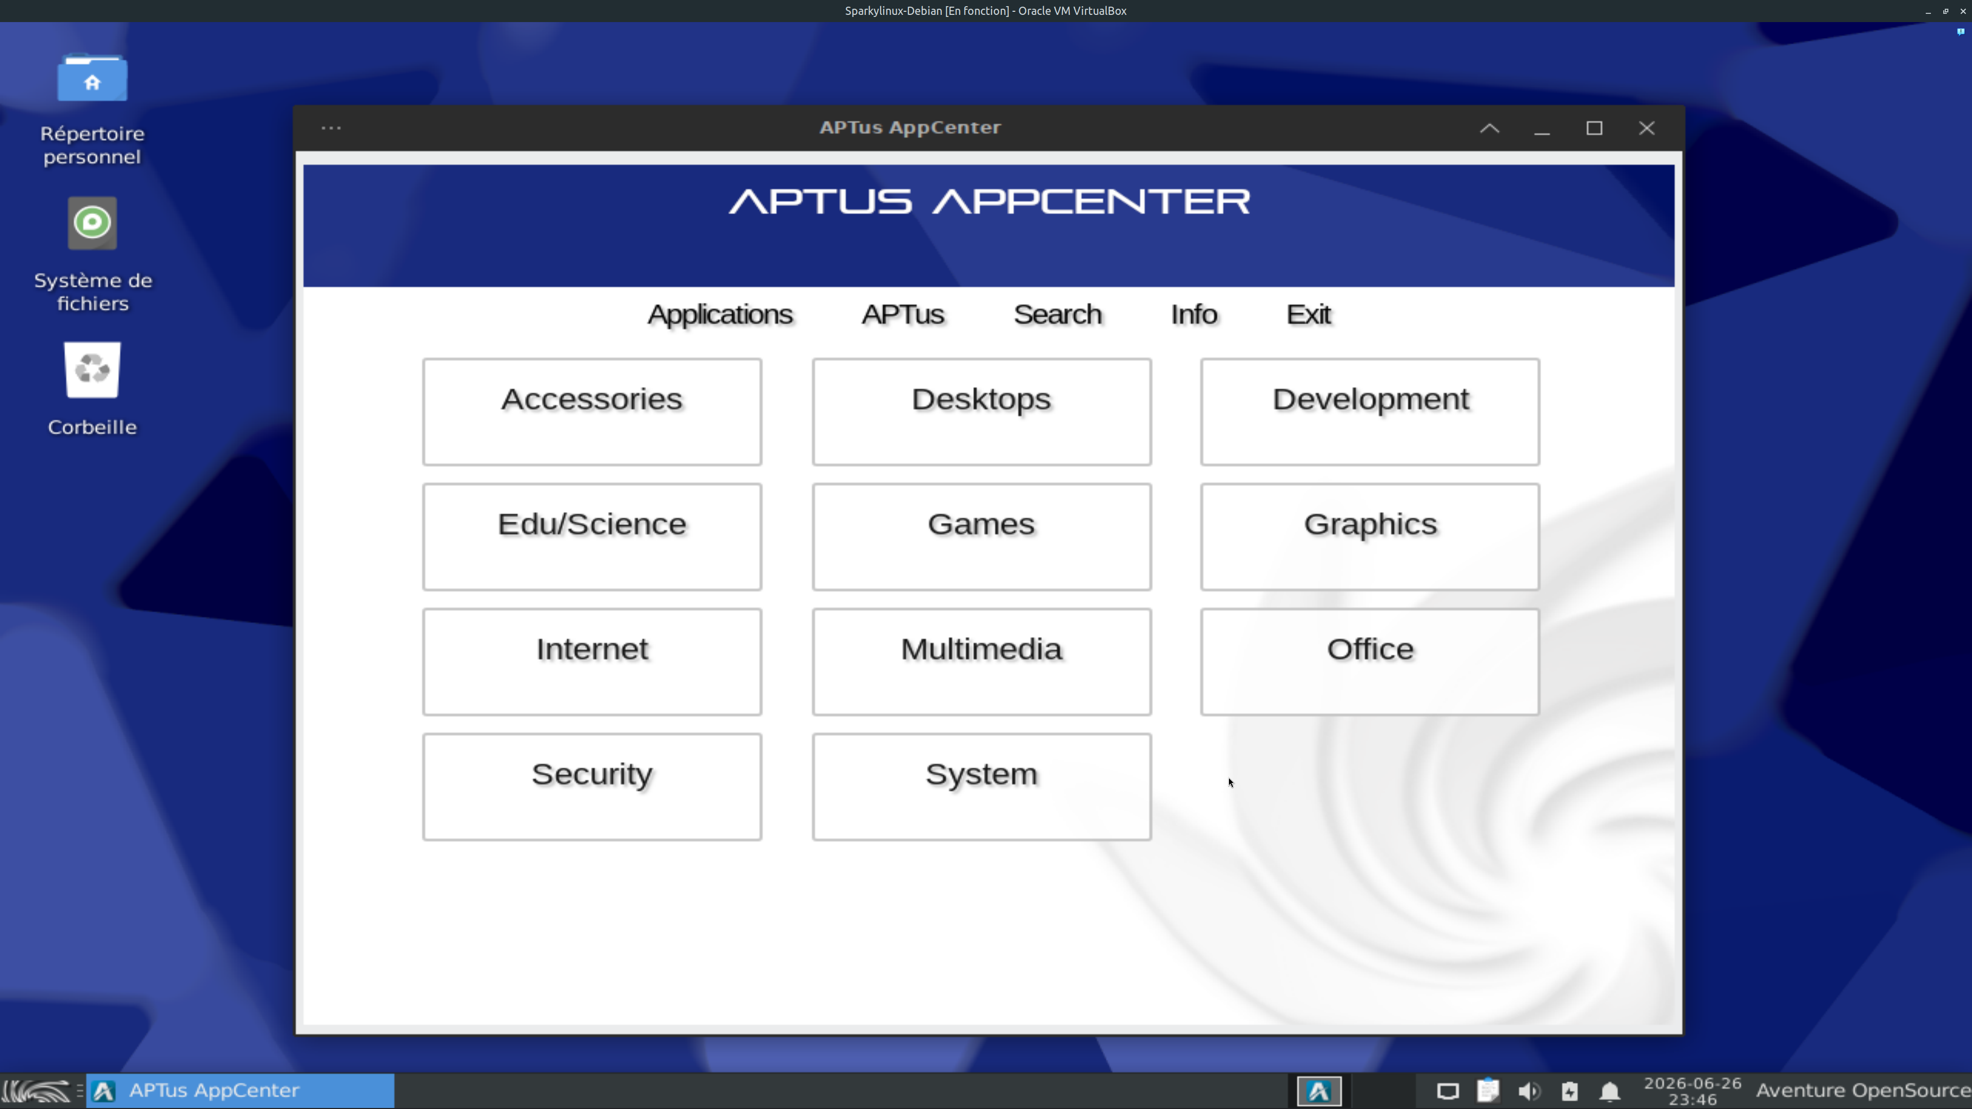Open the Info menu item
1972x1109 pixels.
[x=1193, y=315]
